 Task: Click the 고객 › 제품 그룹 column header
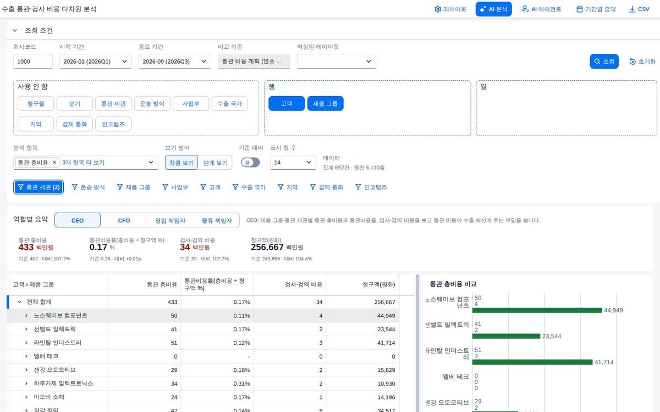click(58, 285)
